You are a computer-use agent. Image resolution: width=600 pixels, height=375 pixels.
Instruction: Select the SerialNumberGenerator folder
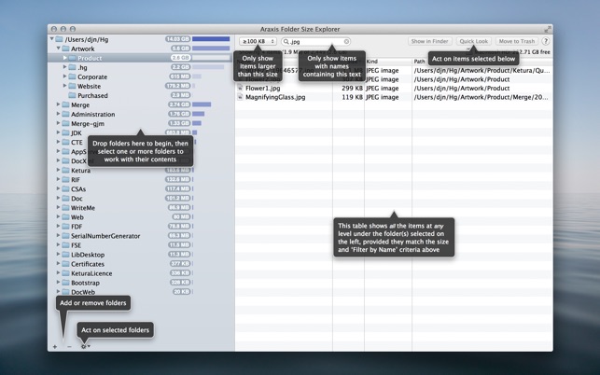105,236
